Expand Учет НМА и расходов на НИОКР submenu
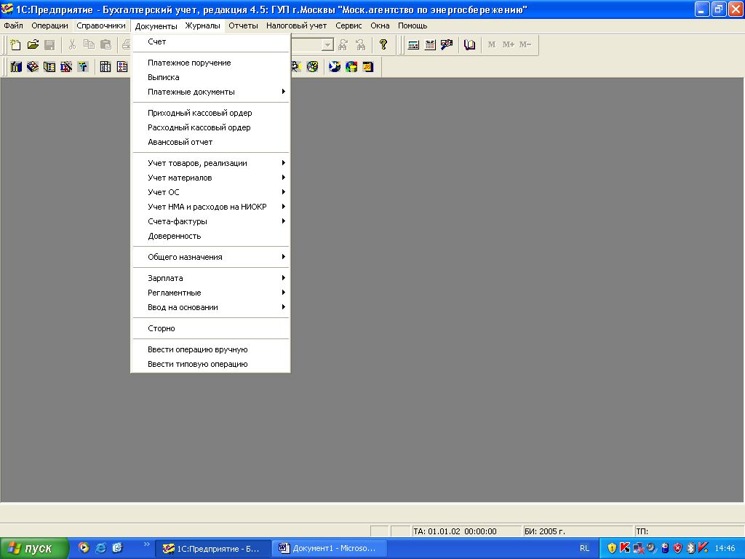 click(x=210, y=207)
